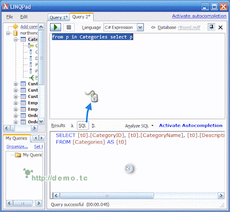Open the File menu
230x212 pixels.
[10, 17]
